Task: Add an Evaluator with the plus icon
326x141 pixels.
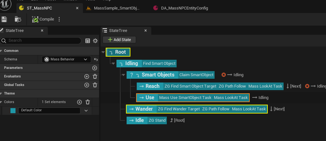Action: pos(87,77)
